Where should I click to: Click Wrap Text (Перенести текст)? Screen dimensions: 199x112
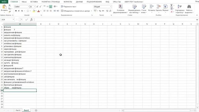[x=68, y=7]
